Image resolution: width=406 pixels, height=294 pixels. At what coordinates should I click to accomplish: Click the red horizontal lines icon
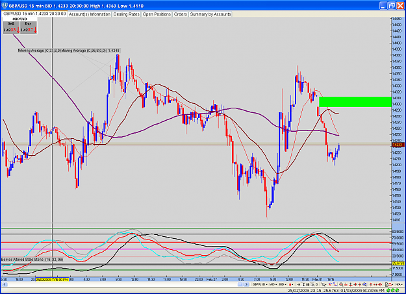351,284
